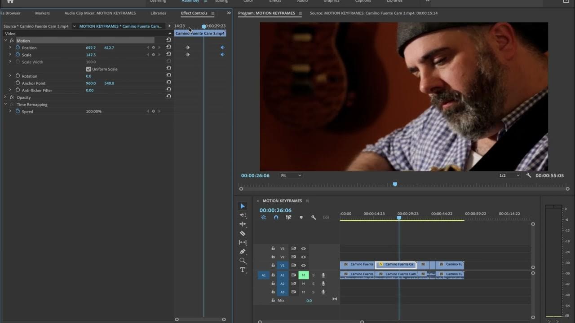Image resolution: width=575 pixels, height=323 pixels.
Task: Select the Track Select Forward tool
Action: [x=243, y=215]
